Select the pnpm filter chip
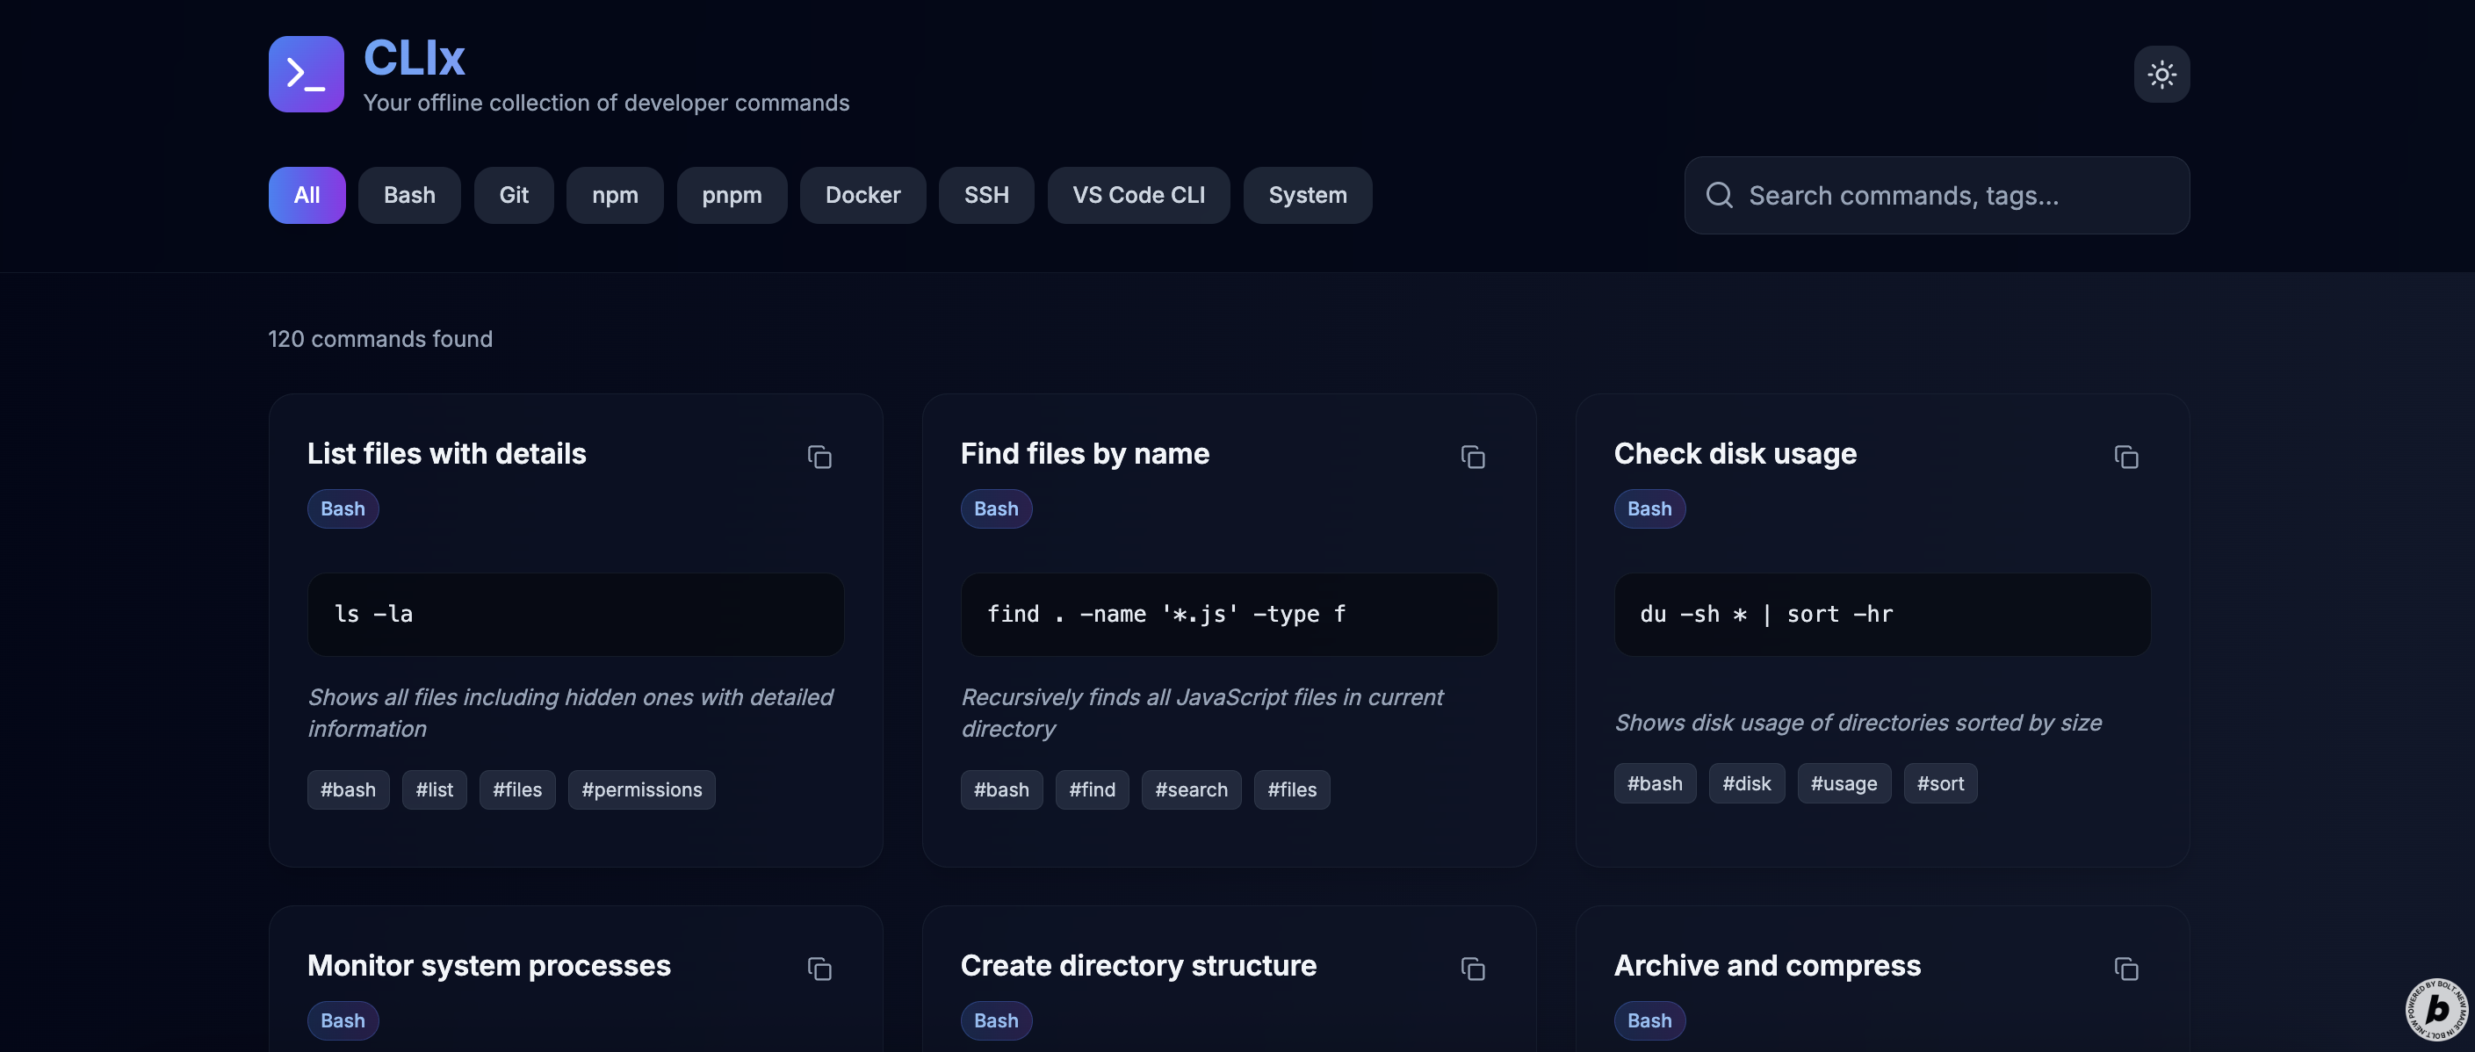The image size is (2475, 1052). [731, 195]
